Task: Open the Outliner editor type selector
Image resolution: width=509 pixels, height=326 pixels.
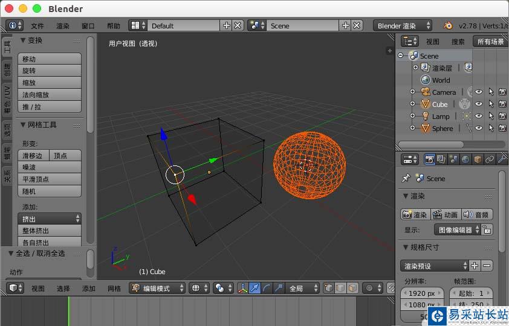Action: tap(410, 42)
